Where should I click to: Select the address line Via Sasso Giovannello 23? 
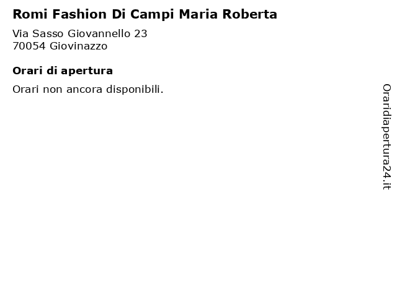coord(80,33)
